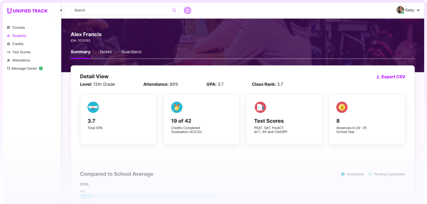Click the Attendance: 89% text
This screenshot has width=427, height=204.
(x=161, y=84)
